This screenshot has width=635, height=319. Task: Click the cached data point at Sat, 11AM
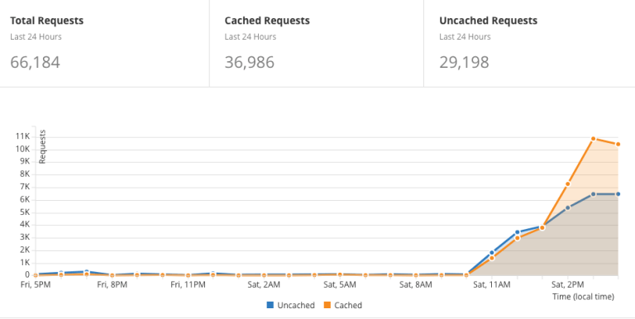click(x=492, y=258)
